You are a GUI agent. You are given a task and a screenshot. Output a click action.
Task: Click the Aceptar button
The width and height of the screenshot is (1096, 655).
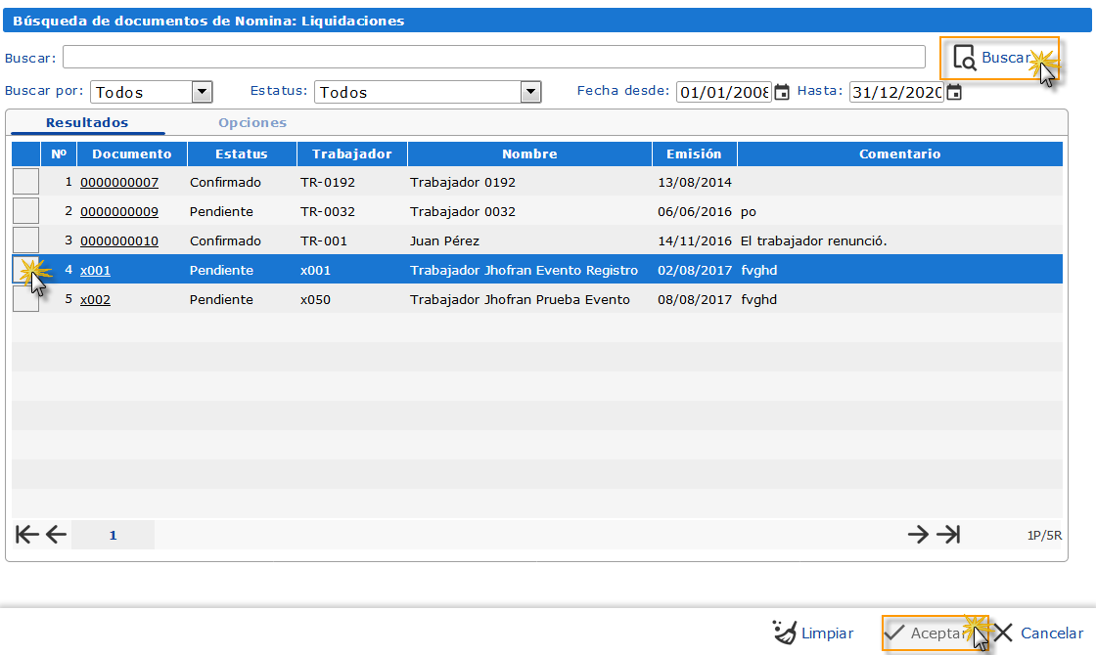[935, 633]
